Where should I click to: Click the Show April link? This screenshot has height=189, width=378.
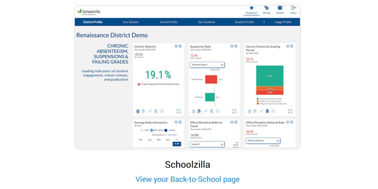coord(173,135)
